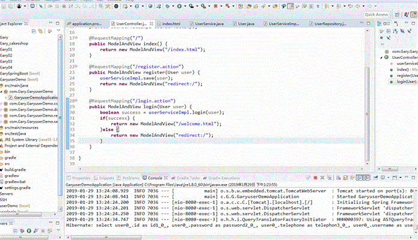
Task: Toggle Hide Static Members in Outline view
Action: click(409, 31)
